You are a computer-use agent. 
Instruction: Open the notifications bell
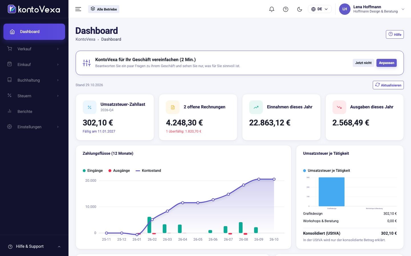click(272, 9)
